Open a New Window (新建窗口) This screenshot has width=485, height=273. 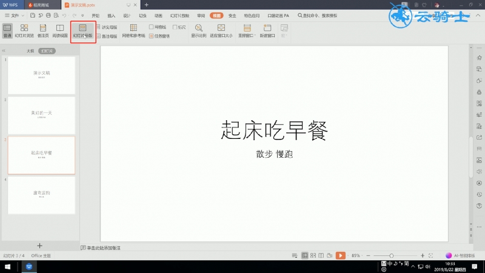(267, 31)
